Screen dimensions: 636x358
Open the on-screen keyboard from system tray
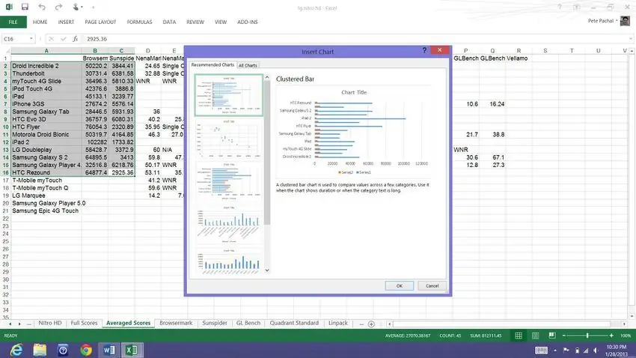(541, 351)
